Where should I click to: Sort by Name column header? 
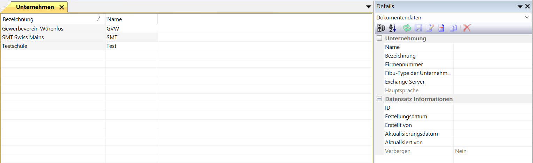pyautogui.click(x=132, y=19)
